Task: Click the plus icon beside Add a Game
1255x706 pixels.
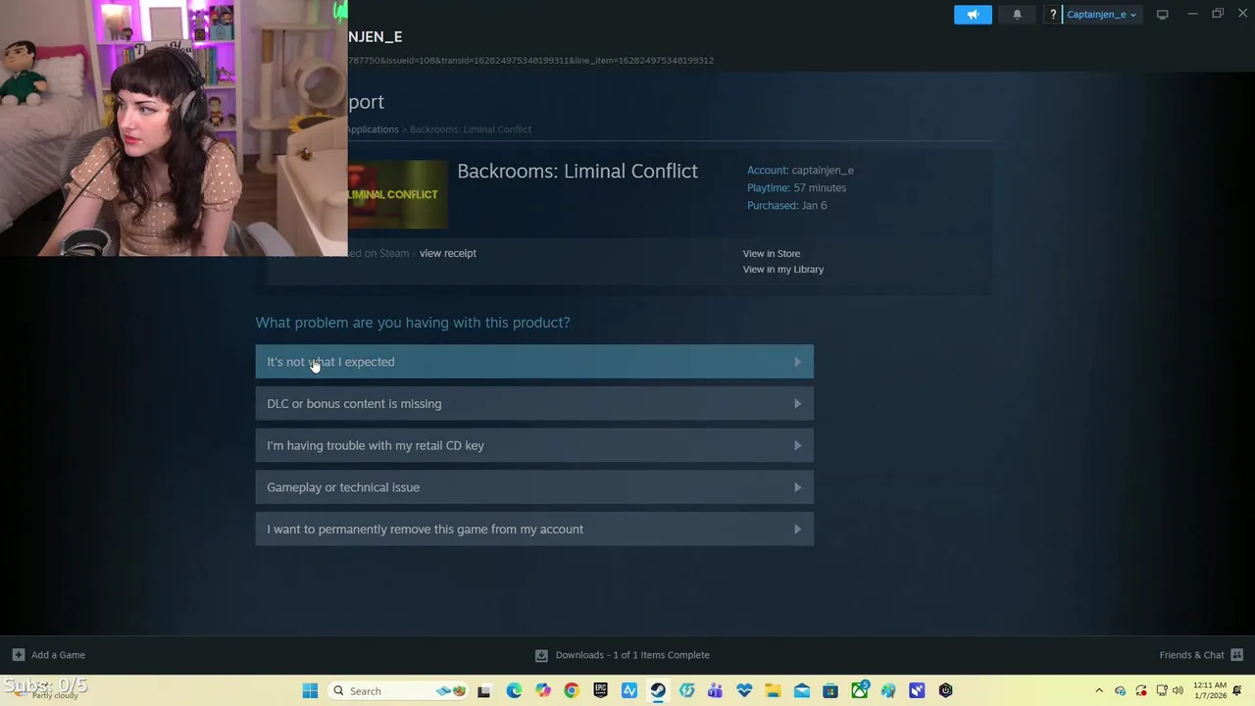Action: point(18,655)
